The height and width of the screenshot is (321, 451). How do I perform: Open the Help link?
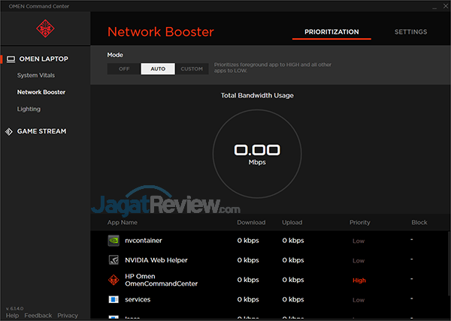click(12, 316)
